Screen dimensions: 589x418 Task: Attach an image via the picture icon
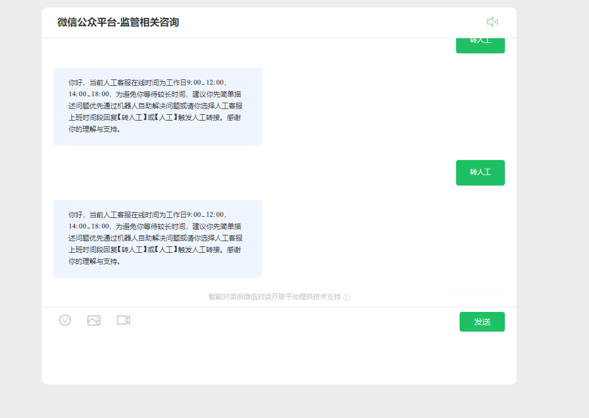click(94, 321)
